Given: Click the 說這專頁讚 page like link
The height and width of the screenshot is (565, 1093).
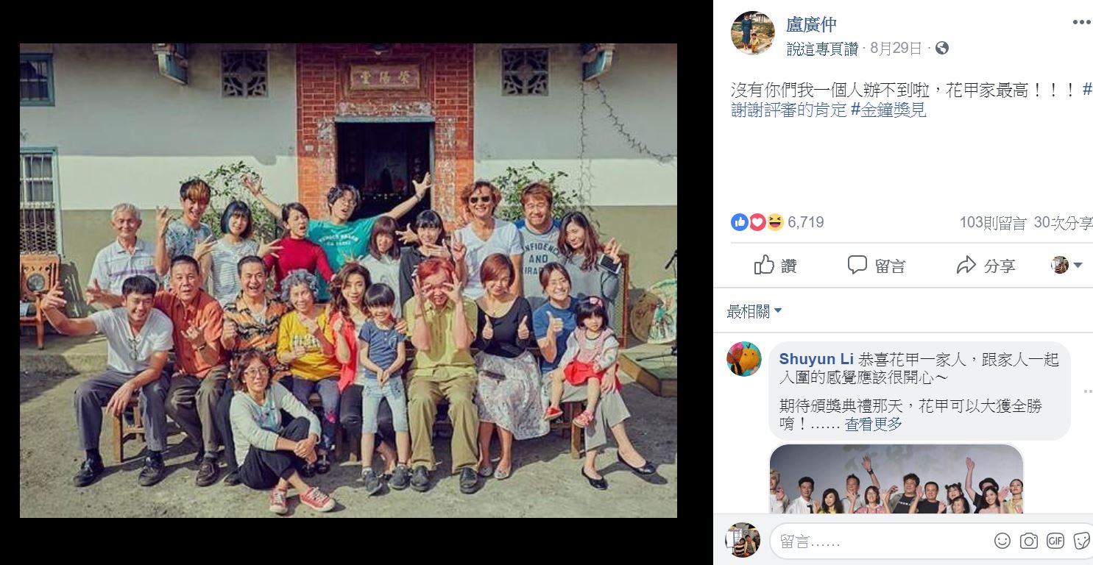Looking at the screenshot, I should [822, 49].
